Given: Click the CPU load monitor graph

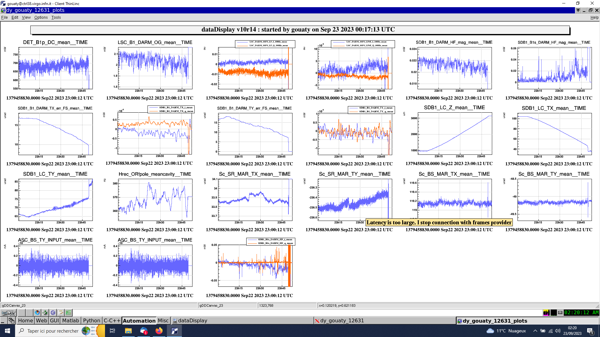Looking at the screenshot, I should pos(546,313).
